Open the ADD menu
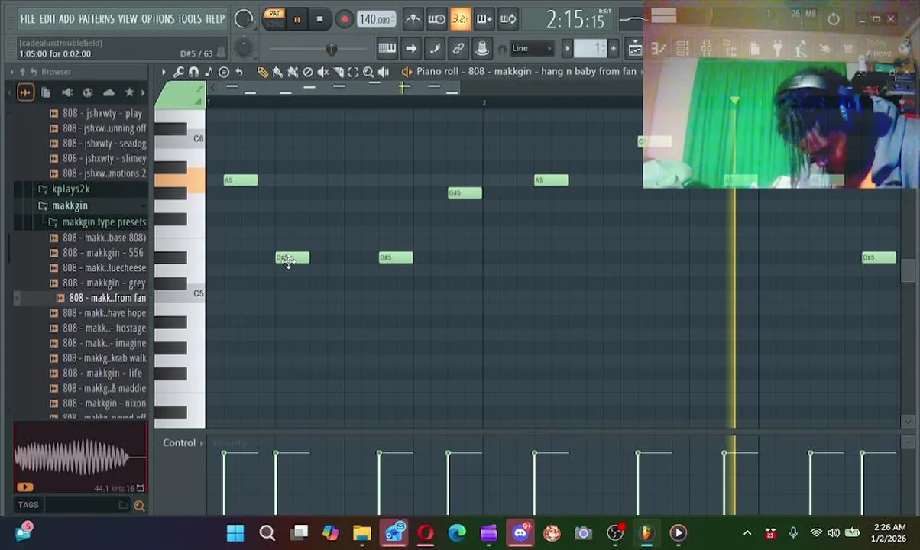Image resolution: width=920 pixels, height=550 pixels. [67, 18]
